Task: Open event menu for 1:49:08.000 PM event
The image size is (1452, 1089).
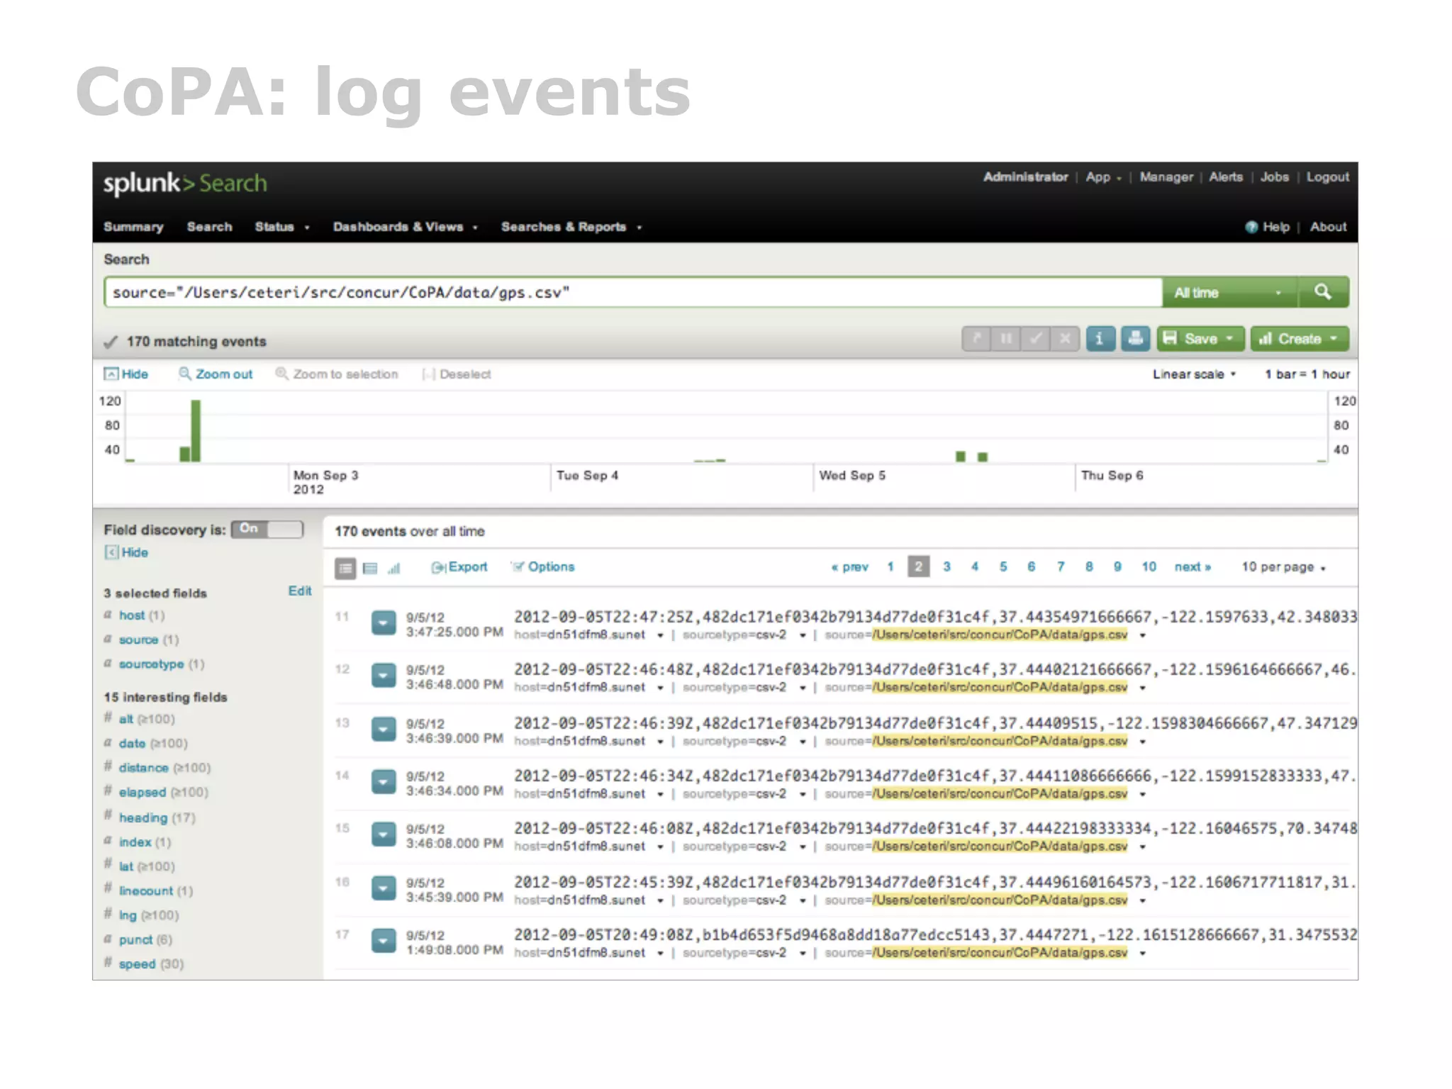Action: click(384, 941)
